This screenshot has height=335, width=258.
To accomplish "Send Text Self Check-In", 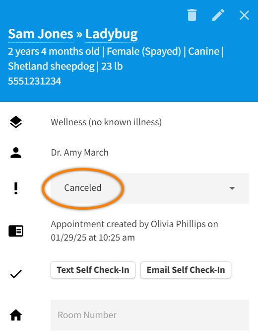I will tap(93, 270).
